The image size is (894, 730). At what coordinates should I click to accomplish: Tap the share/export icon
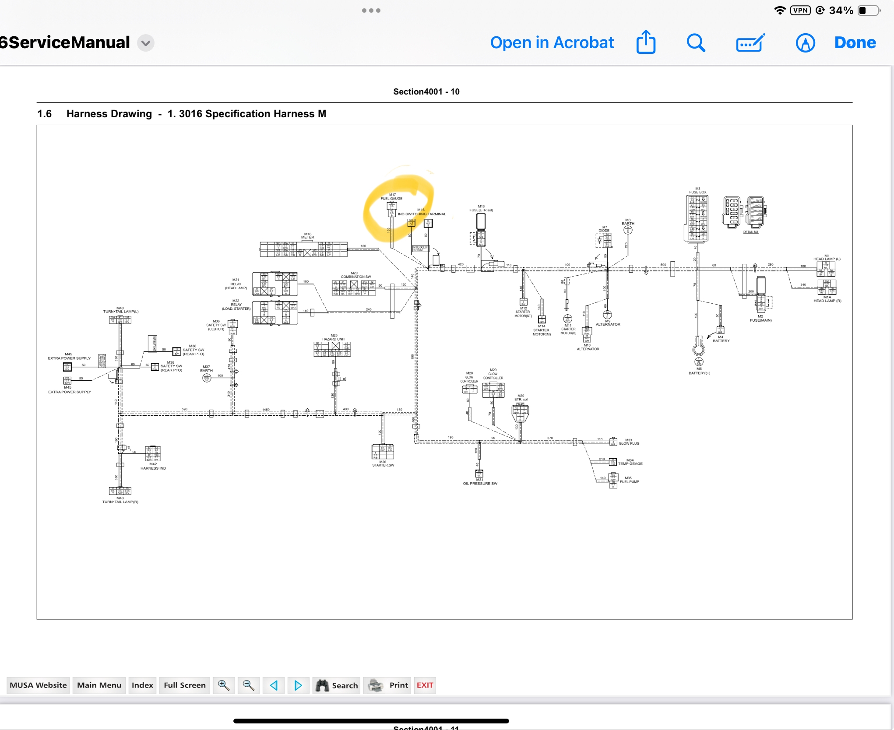pos(646,42)
